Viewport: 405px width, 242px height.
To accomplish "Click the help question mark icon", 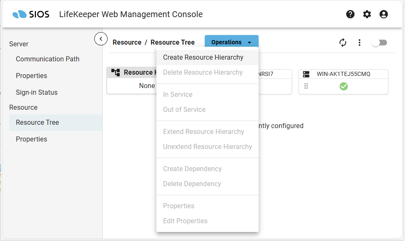I will pyautogui.click(x=350, y=14).
